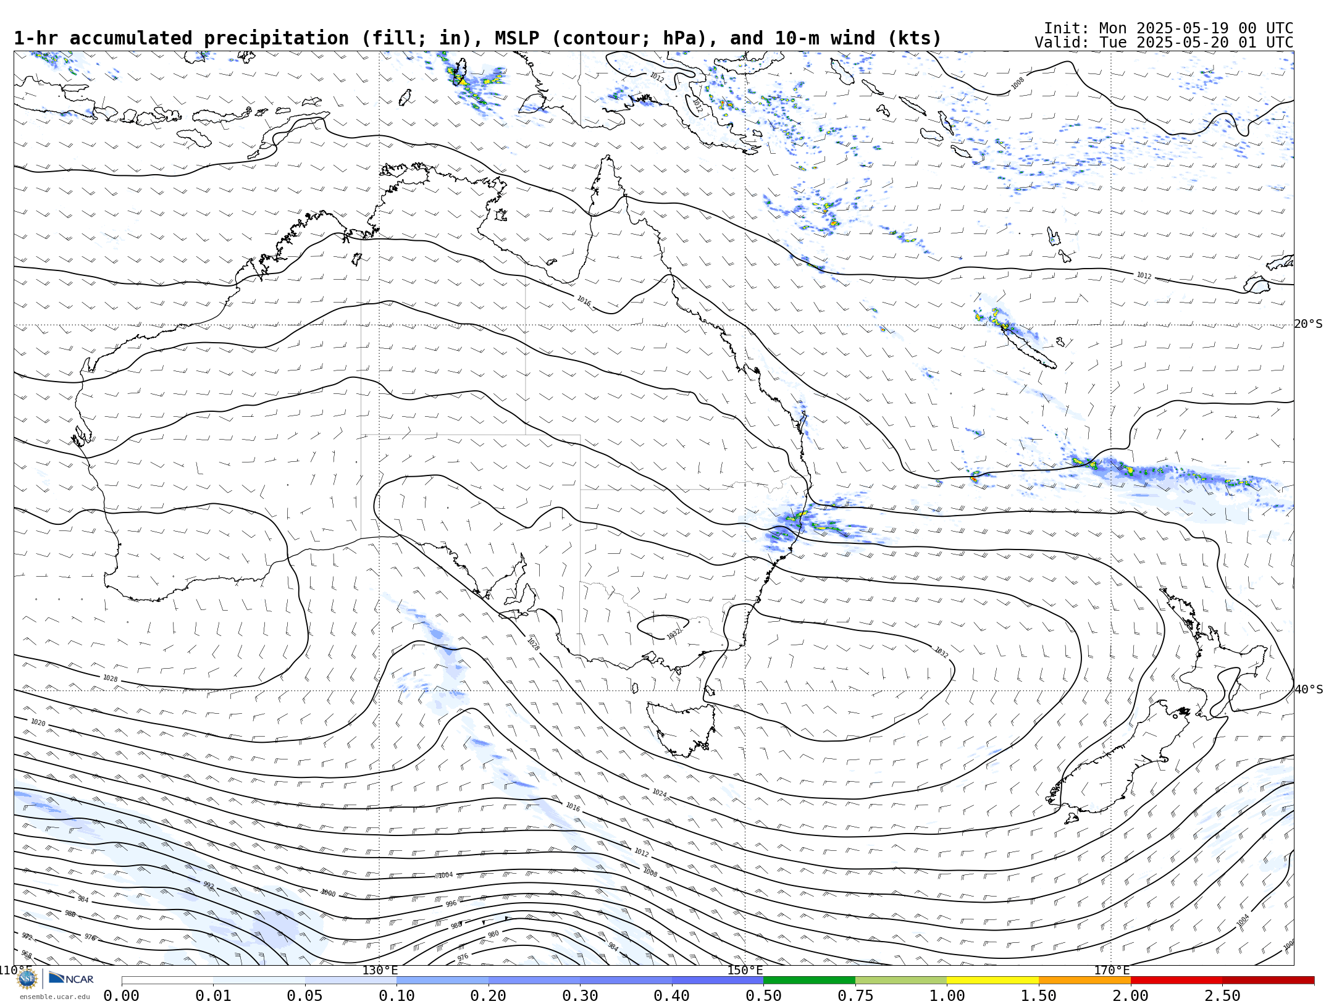This screenshot has width=1334, height=1004.
Task: Pick the 0.40–0.50 deep blue colorbar segment
Action: 718,981
